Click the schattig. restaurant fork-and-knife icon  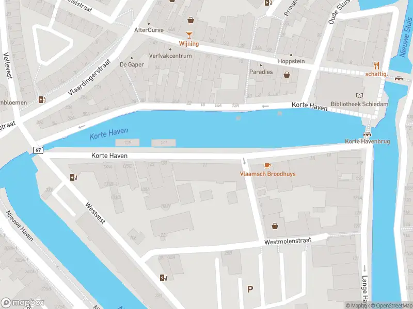[377, 65]
